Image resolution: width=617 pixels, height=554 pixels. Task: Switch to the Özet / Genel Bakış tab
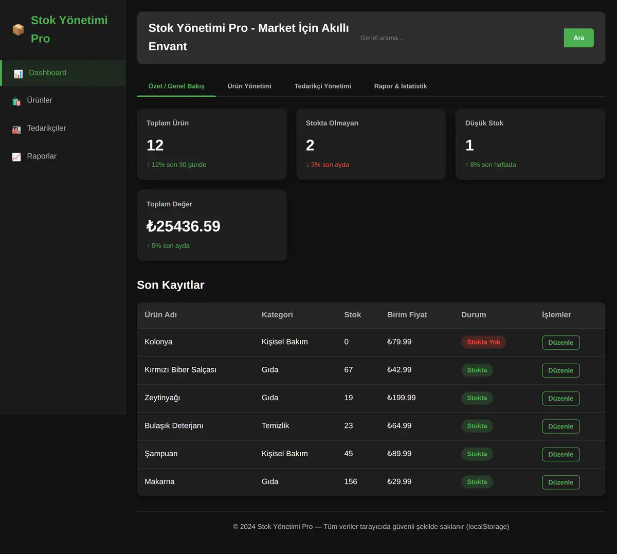click(x=176, y=86)
